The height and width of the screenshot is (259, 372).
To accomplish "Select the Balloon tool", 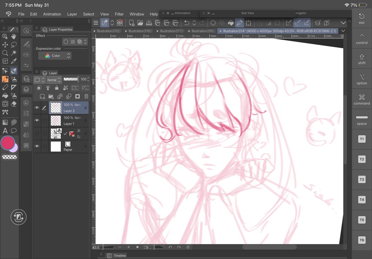I will pos(14,130).
